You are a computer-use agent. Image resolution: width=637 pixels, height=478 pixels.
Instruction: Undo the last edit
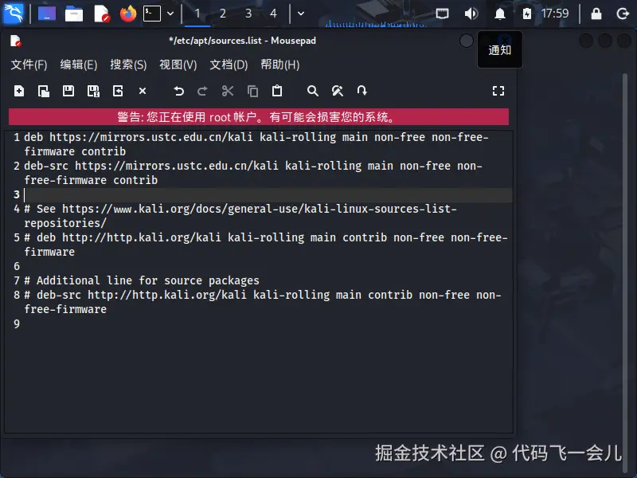click(x=178, y=91)
